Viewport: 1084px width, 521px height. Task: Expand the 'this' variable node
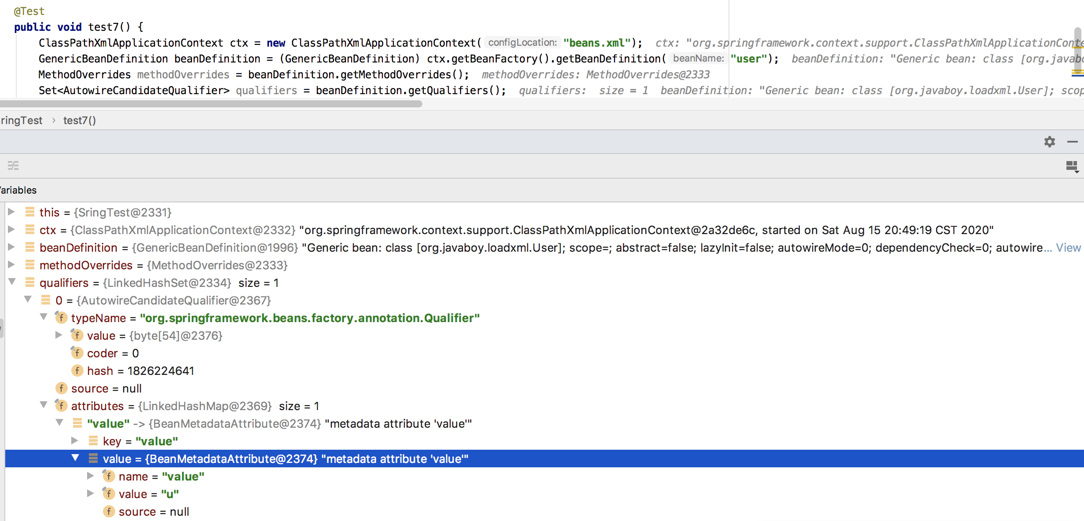[x=12, y=212]
